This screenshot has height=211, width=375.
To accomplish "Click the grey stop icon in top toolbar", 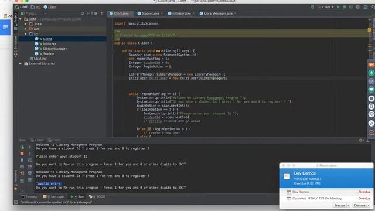I will click(358, 7).
